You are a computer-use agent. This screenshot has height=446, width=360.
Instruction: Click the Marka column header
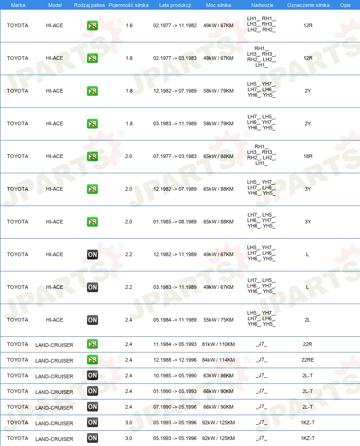(x=18, y=5)
